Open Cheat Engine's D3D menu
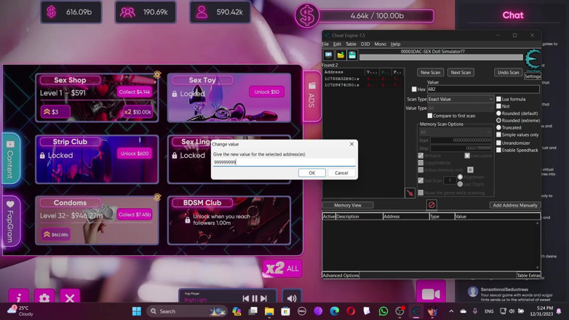Image resolution: width=569 pixels, height=320 pixels. 365,44
